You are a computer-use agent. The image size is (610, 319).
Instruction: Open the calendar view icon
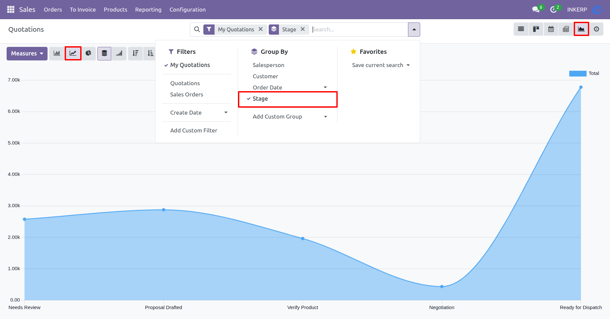551,29
